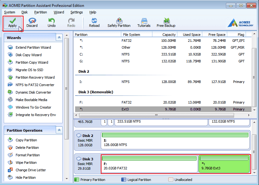
Task: Select the 9.78GB Ext3 block in disk map
Action: click(x=224, y=164)
